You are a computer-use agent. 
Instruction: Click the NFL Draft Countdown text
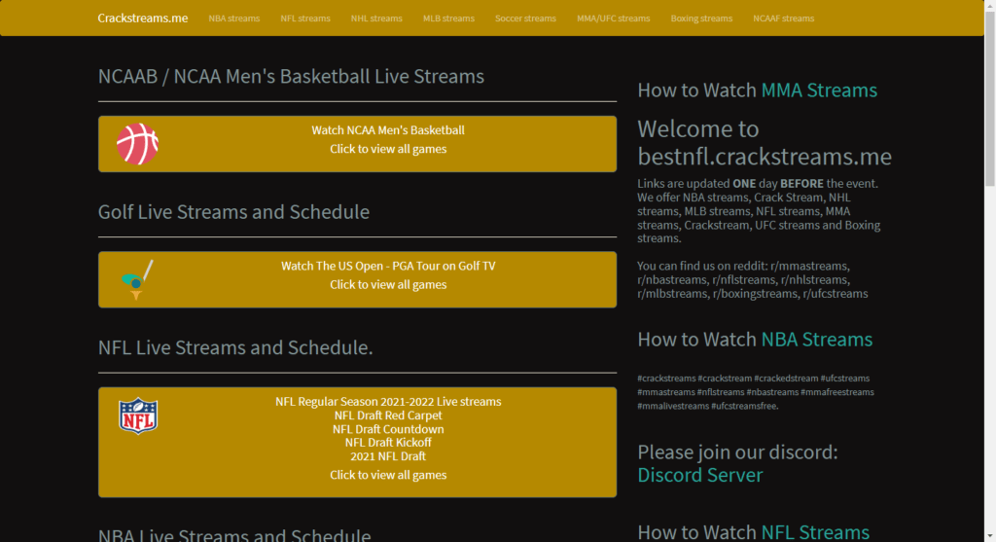pos(388,429)
